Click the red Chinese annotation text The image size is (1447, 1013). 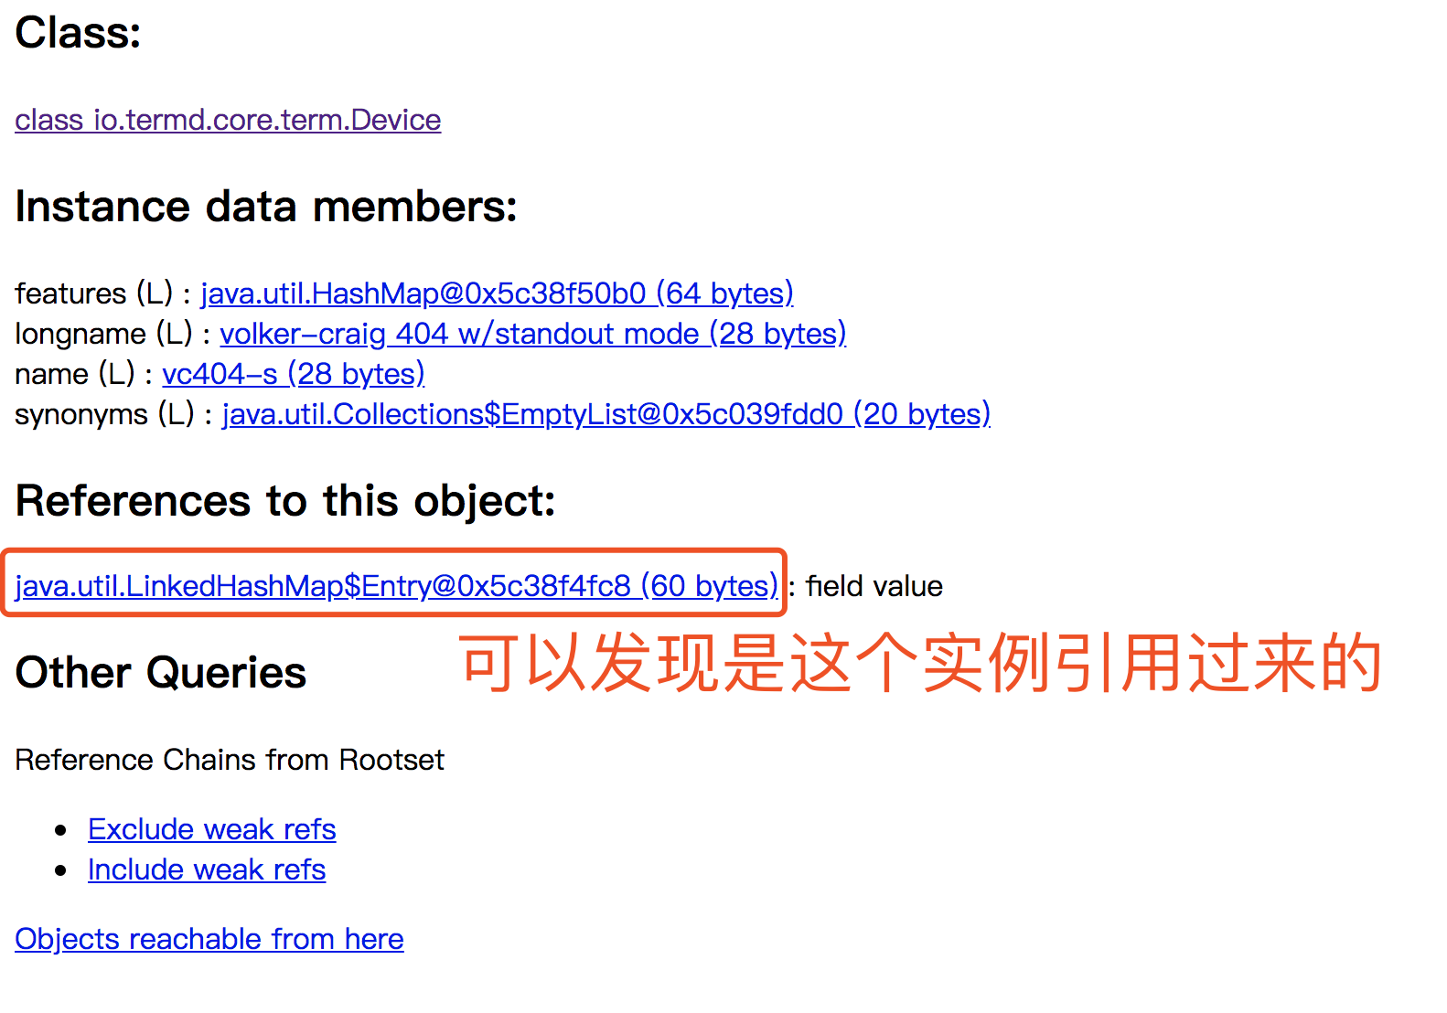tap(919, 663)
